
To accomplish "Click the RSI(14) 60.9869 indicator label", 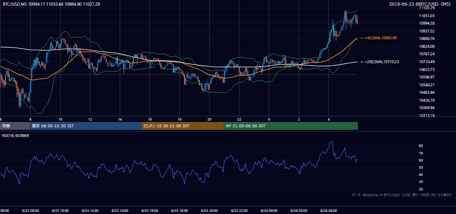I will point(16,136).
